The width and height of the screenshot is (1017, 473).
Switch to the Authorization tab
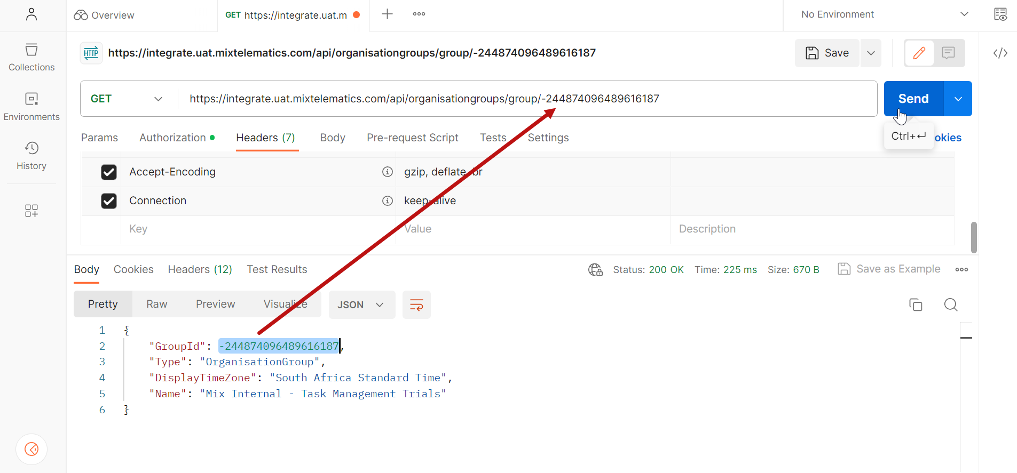tap(177, 138)
